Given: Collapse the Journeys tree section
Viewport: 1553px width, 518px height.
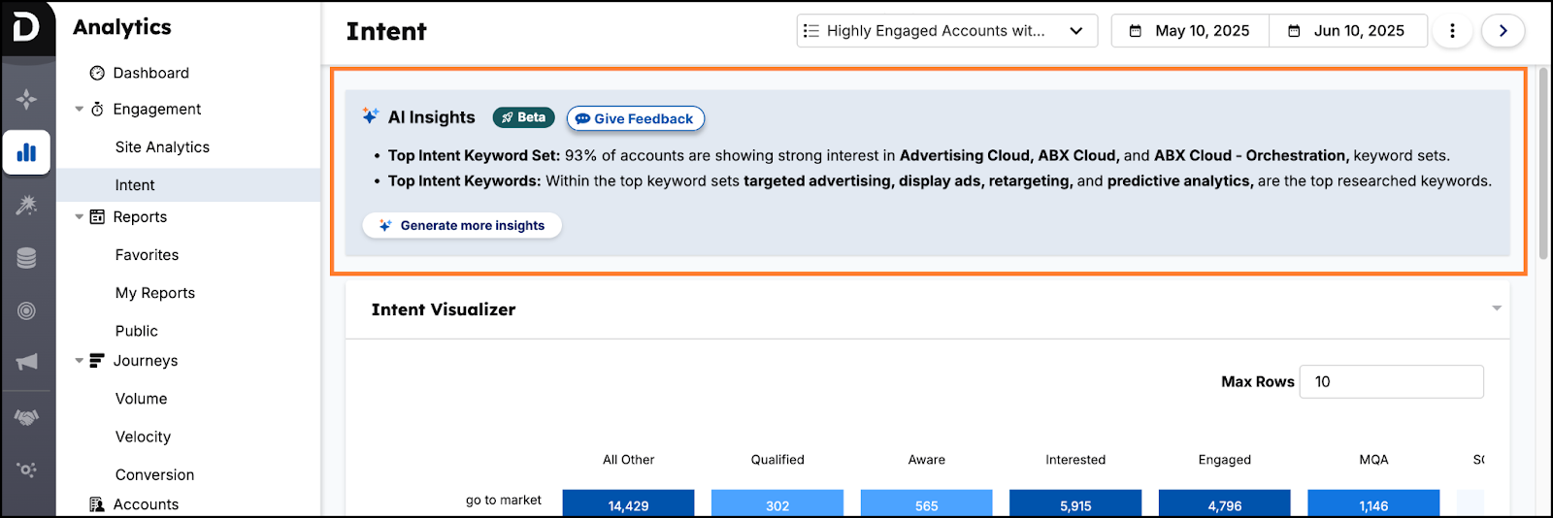Looking at the screenshot, I should 80,361.
